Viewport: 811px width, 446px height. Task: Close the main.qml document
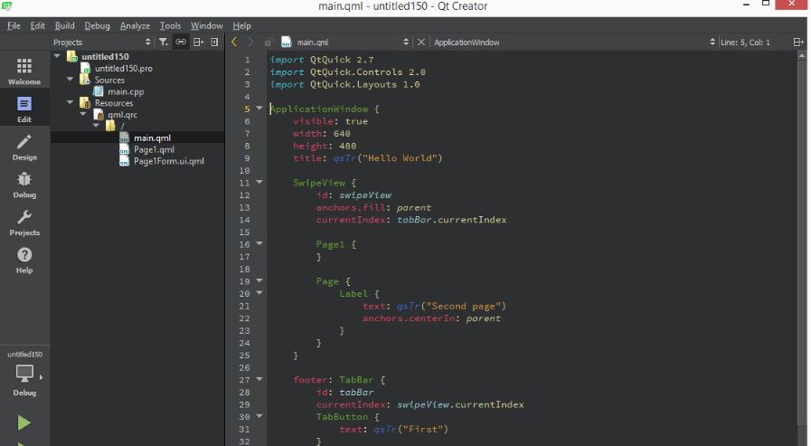[421, 42]
